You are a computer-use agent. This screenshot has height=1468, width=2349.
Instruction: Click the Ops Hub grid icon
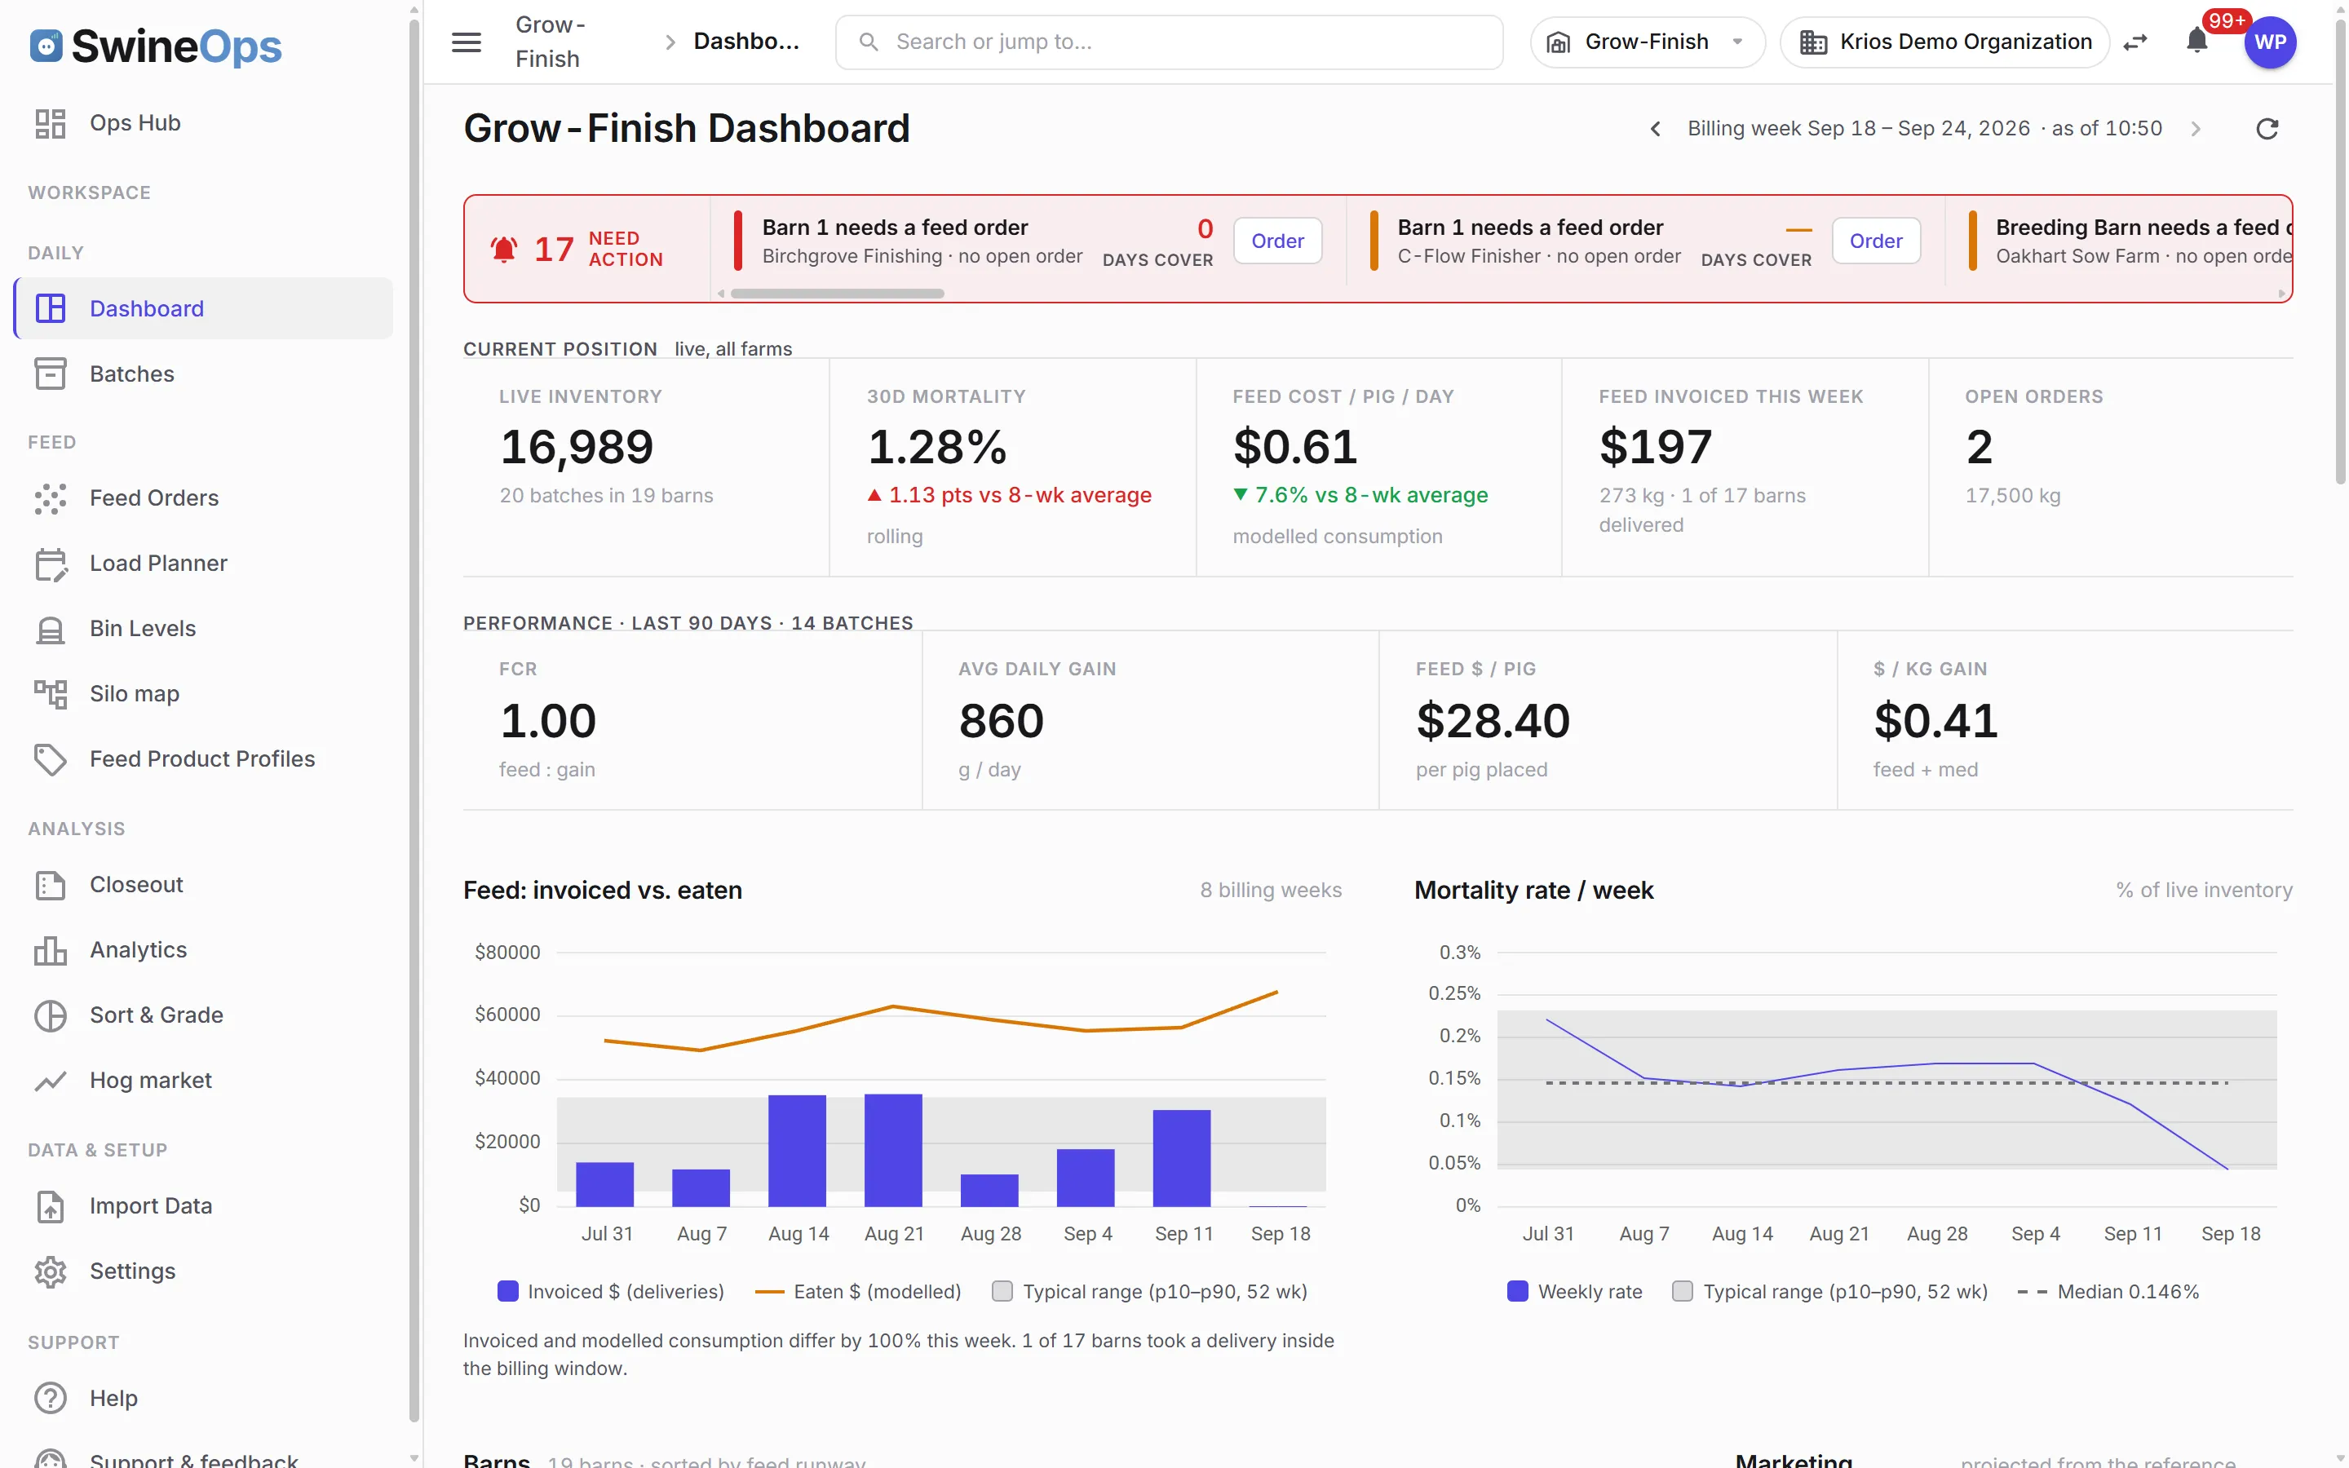[x=51, y=123]
